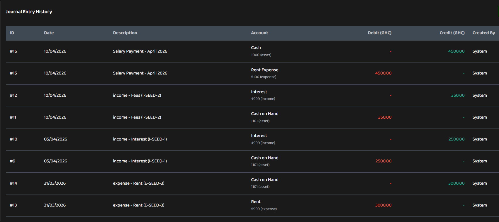Select the Cash account name in row #16

[x=256, y=48]
